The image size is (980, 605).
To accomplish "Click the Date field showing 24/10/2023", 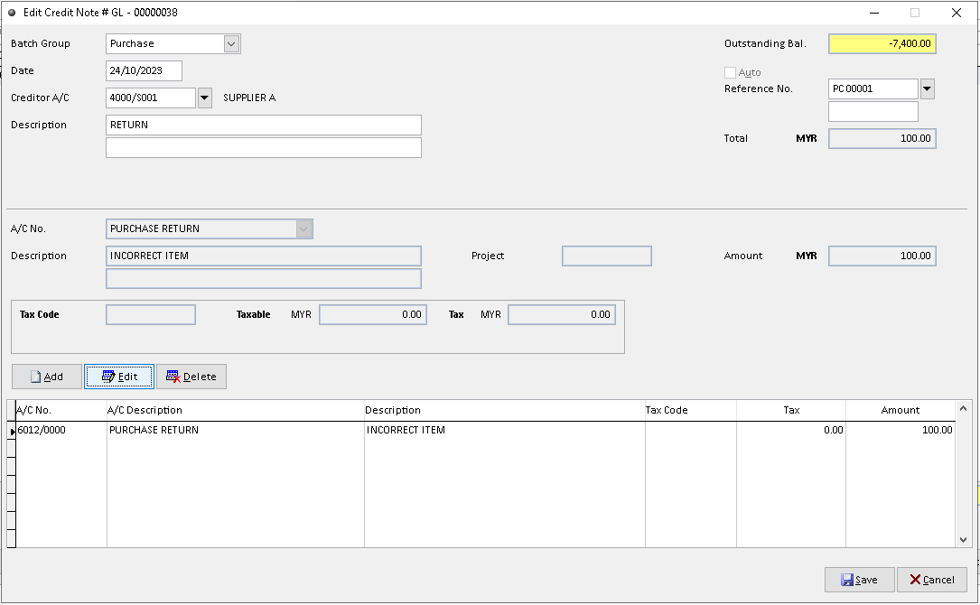I will 144,70.
